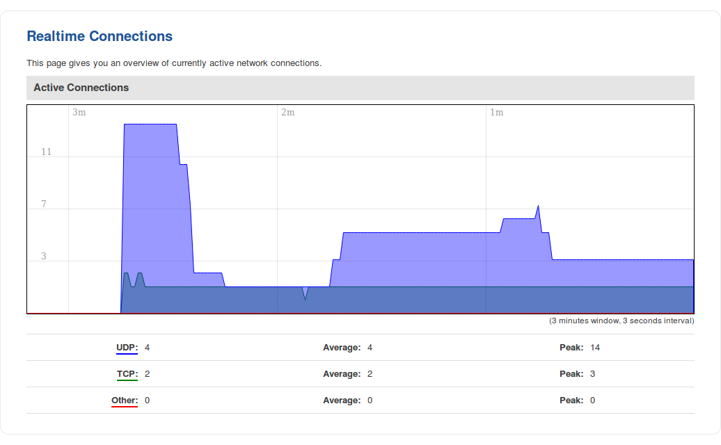Viewport: 721px width, 445px height.
Task: Click the Other row Average value
Action: tap(370, 400)
